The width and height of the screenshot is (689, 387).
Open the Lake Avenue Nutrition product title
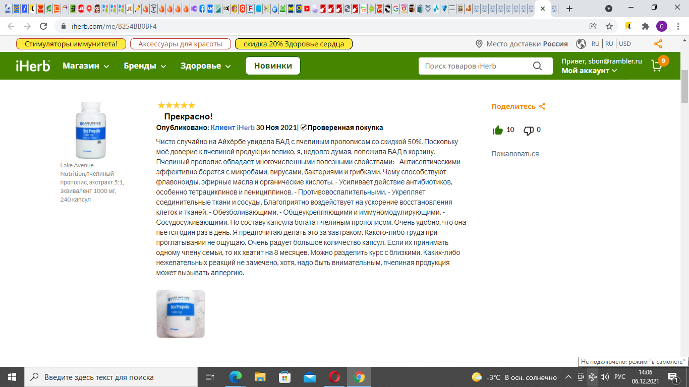point(92,182)
